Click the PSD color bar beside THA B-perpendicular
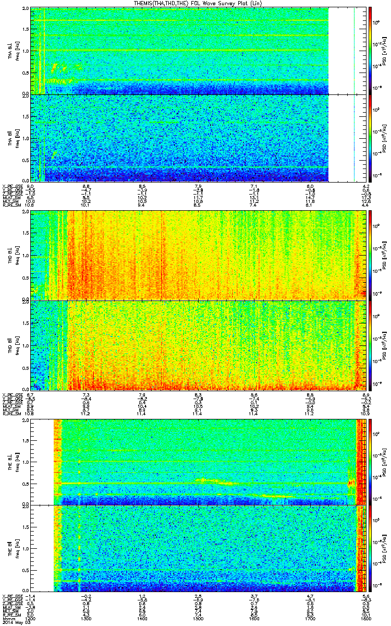Image resolution: width=391 pixels, height=626 pixels. click(x=370, y=51)
